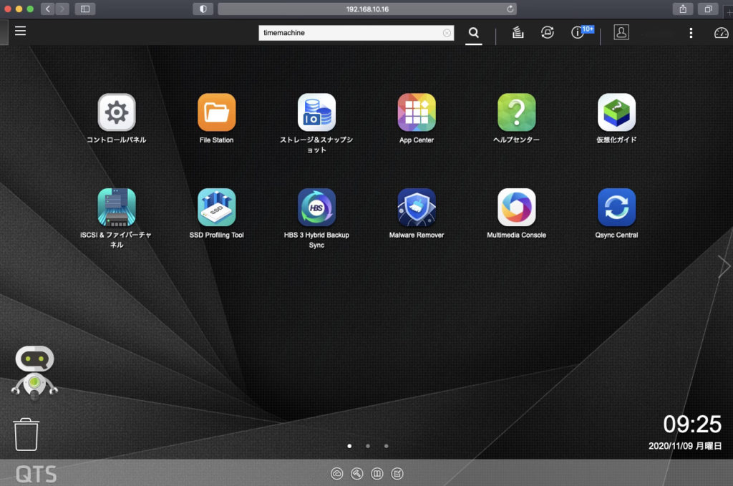Open the QTS main hamburger menu

point(20,31)
